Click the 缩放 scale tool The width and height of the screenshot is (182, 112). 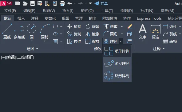click(93, 41)
